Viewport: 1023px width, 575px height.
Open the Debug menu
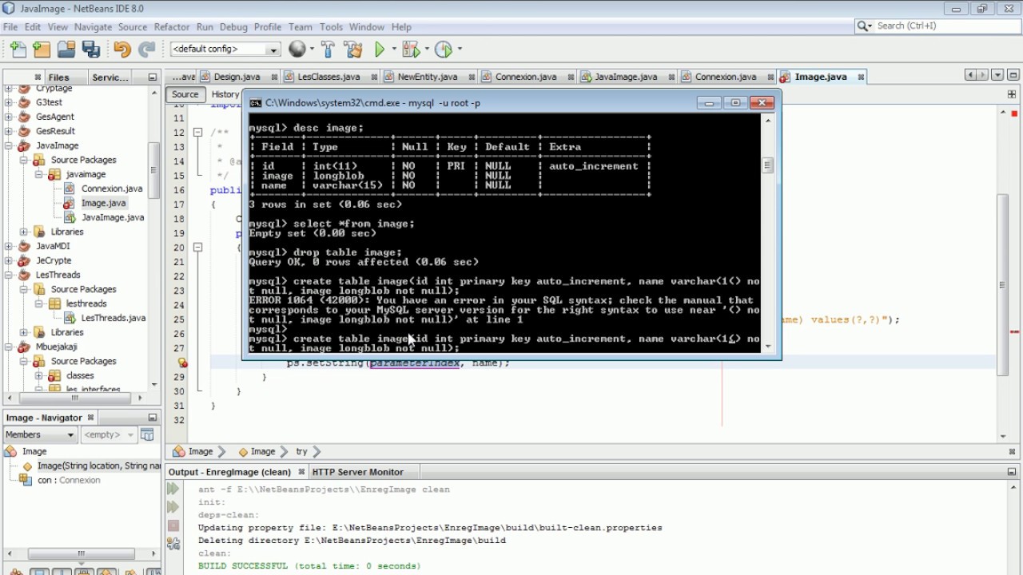pos(233,26)
